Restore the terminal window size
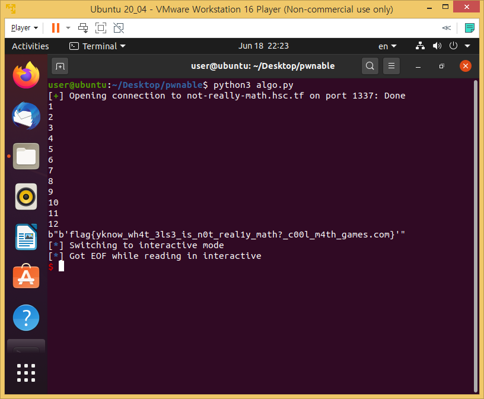This screenshot has height=399, width=484. [442, 66]
